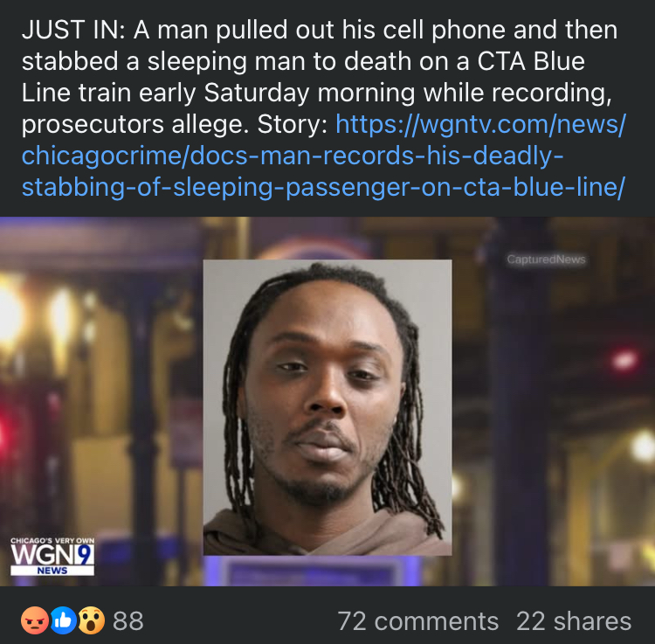The height and width of the screenshot is (644, 655).
Task: Click the red light in the blurred background
Action: point(624,359)
